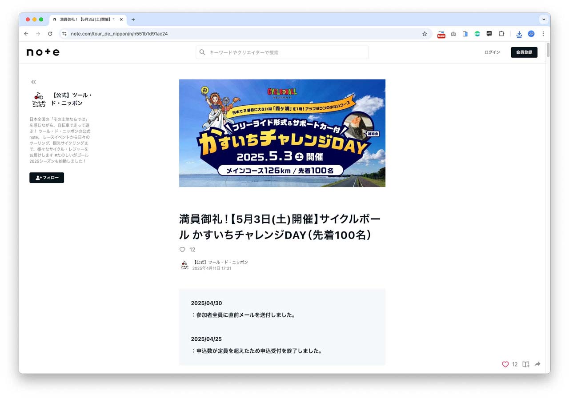Screen dimensions: 569x398
Task: Open the author avatar below title
Action: (184, 265)
